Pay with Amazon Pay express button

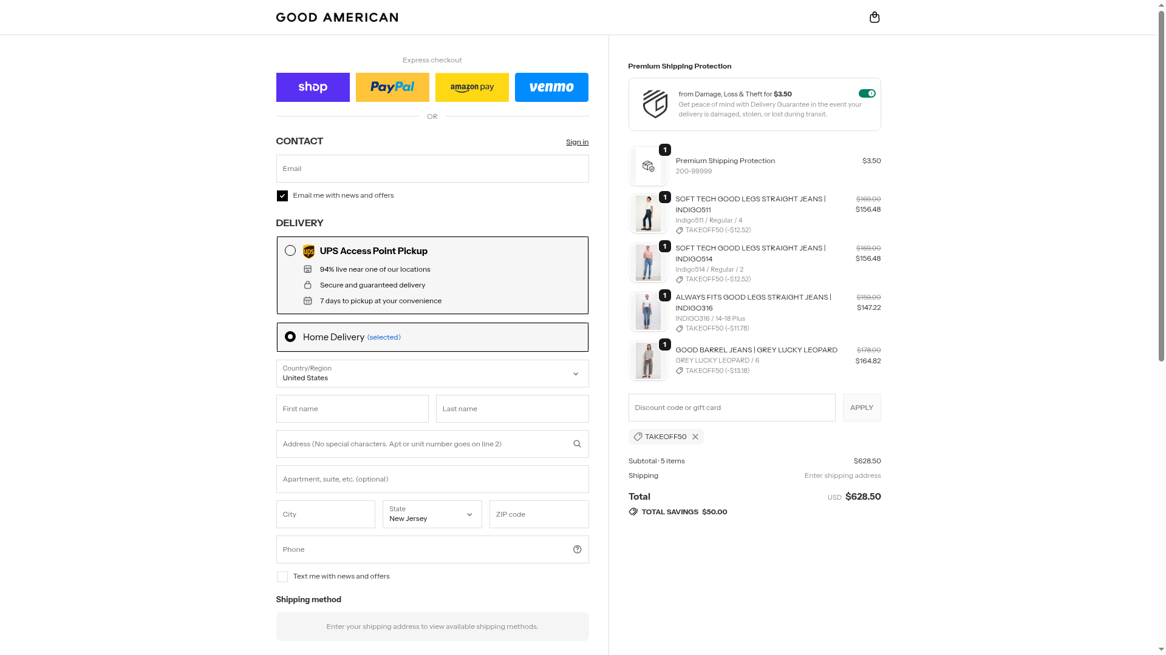(472, 87)
